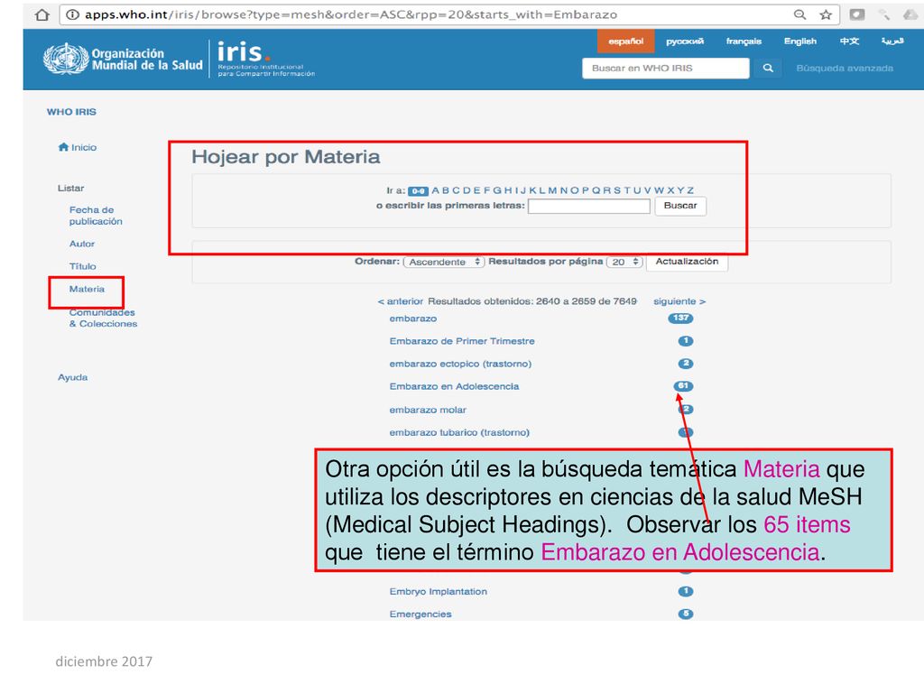
Task: Click the primeras letras input field
Action: (x=588, y=206)
